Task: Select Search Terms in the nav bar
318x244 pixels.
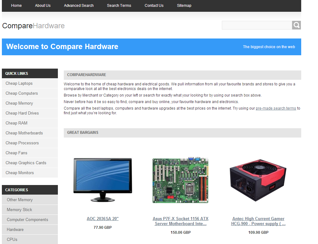Action: coord(119,6)
